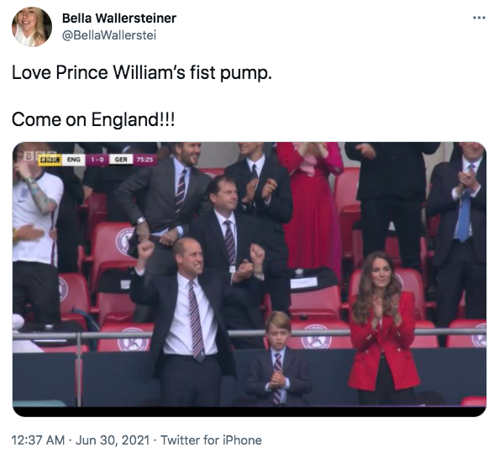The width and height of the screenshot is (499, 458).
Task: Click the 'Come on England!!!' text line
Action: tap(93, 120)
